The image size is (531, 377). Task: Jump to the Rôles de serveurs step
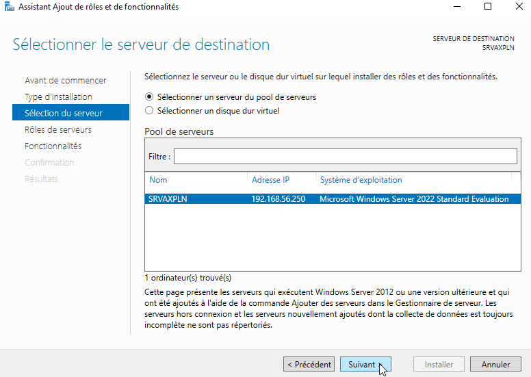tap(58, 129)
